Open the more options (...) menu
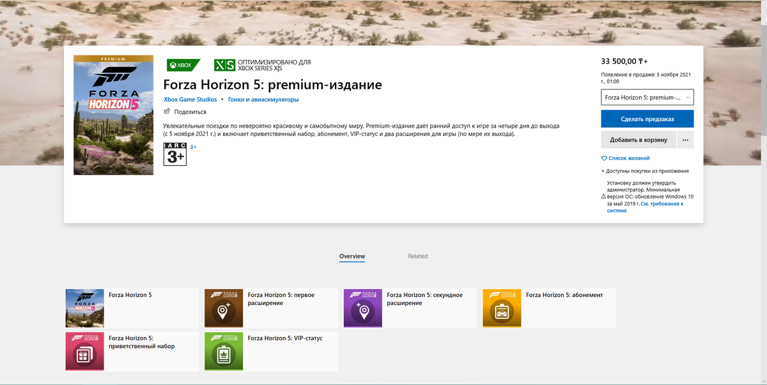This screenshot has height=385, width=767. (x=685, y=139)
